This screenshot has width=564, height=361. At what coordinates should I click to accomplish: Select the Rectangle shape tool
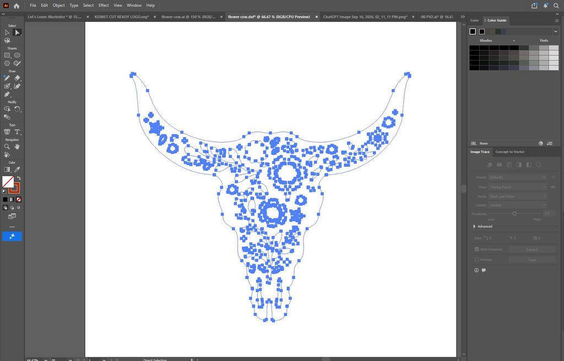[x=7, y=56]
